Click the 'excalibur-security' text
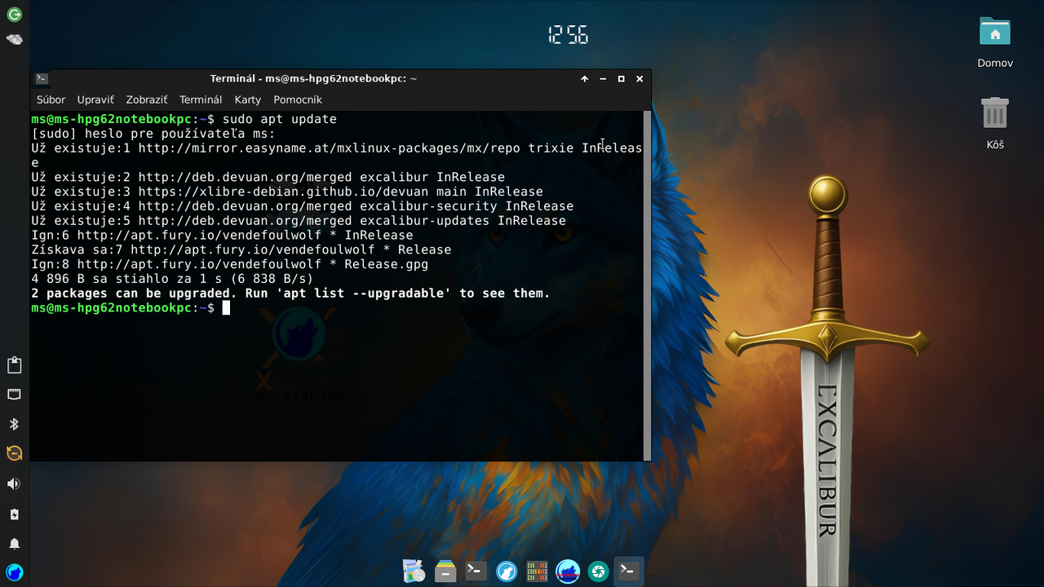Image resolution: width=1044 pixels, height=587 pixels. 429,206
